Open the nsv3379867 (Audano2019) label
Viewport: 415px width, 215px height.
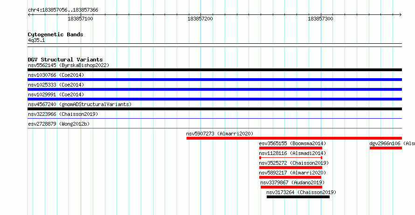point(292,182)
